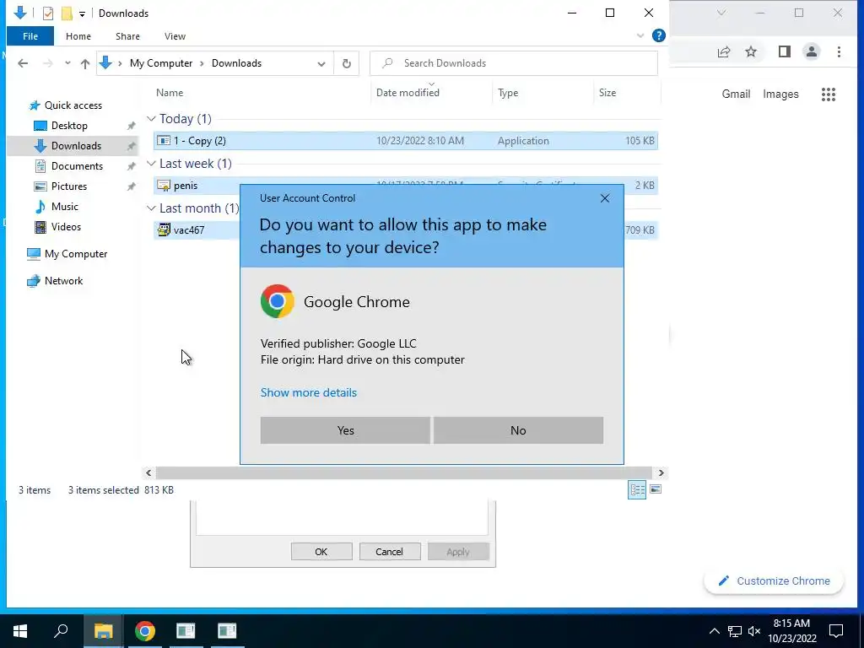The width and height of the screenshot is (864, 648).
Task: Collapse the Today (1) group
Action: pos(151,119)
